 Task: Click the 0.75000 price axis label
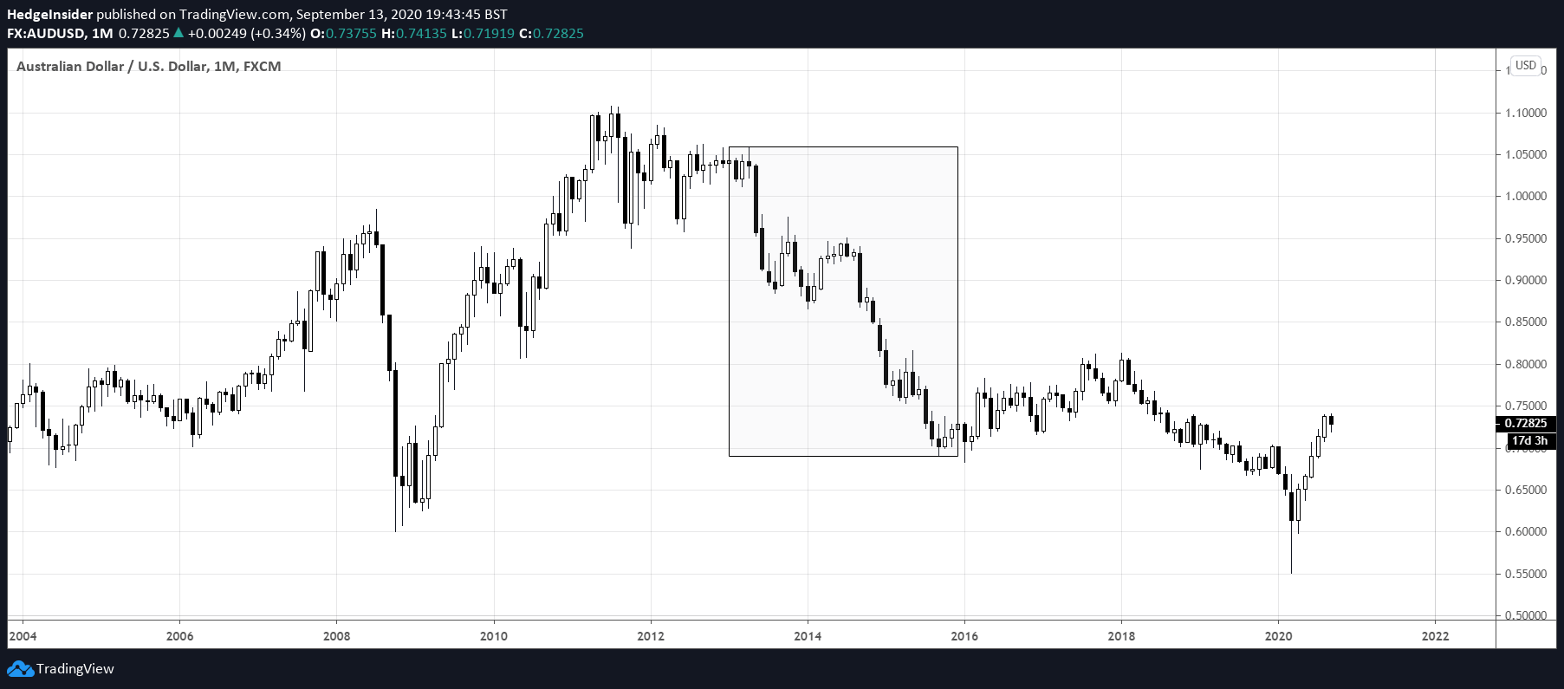[x=1525, y=406]
